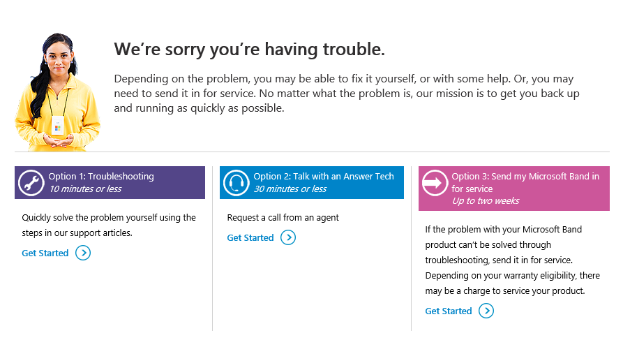Click the circled chevron under service option

click(486, 311)
